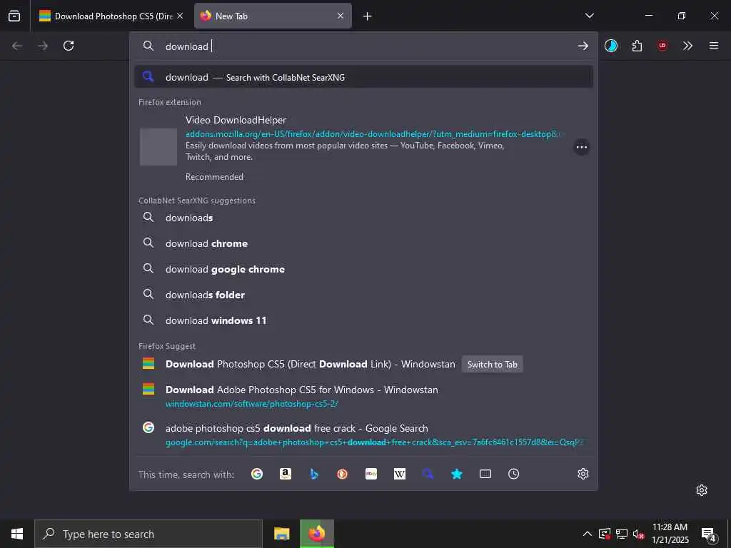The width and height of the screenshot is (731, 548).
Task: Search only in open tabs icon
Action: (x=485, y=474)
